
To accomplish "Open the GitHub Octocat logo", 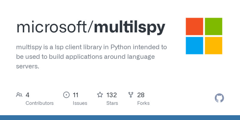I will (220, 98).
